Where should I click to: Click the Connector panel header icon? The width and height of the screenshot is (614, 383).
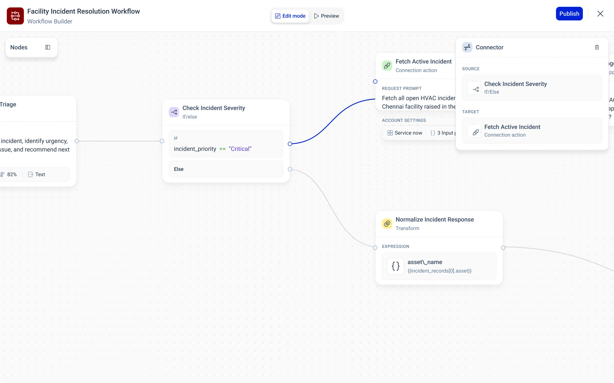(467, 47)
